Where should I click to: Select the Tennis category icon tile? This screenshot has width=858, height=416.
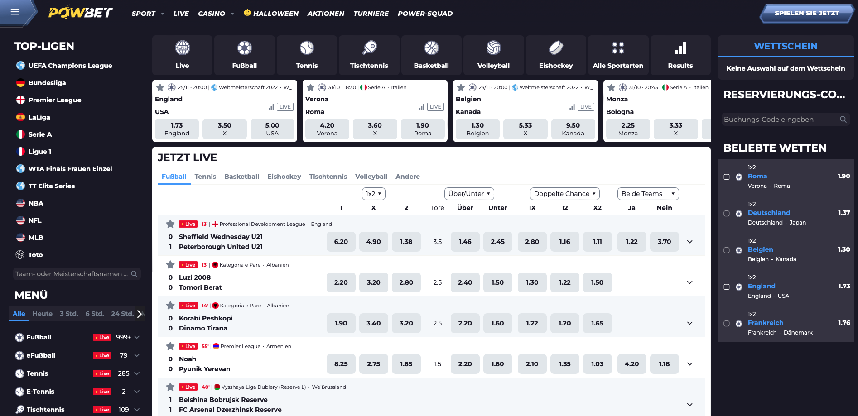tap(307, 55)
